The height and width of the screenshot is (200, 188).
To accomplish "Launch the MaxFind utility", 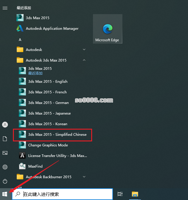I will 35,166.
